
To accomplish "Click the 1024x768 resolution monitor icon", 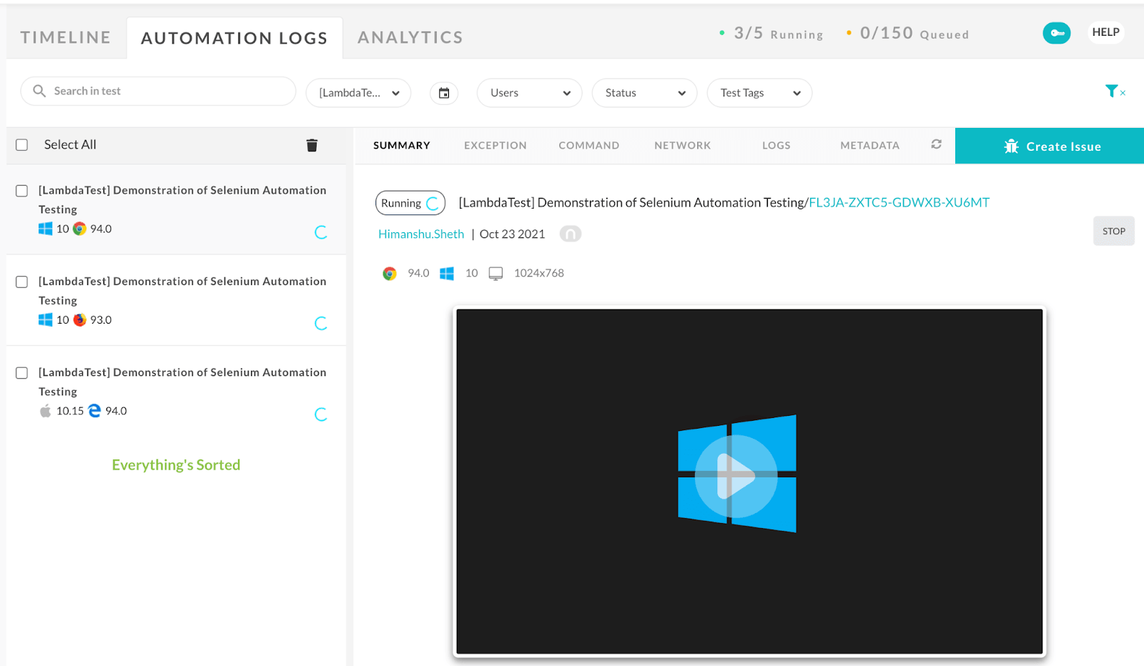I will [495, 272].
